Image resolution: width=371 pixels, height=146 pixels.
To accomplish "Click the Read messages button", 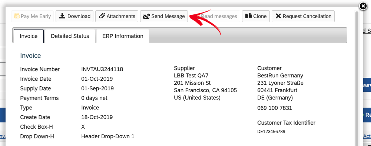I will pos(215,16).
